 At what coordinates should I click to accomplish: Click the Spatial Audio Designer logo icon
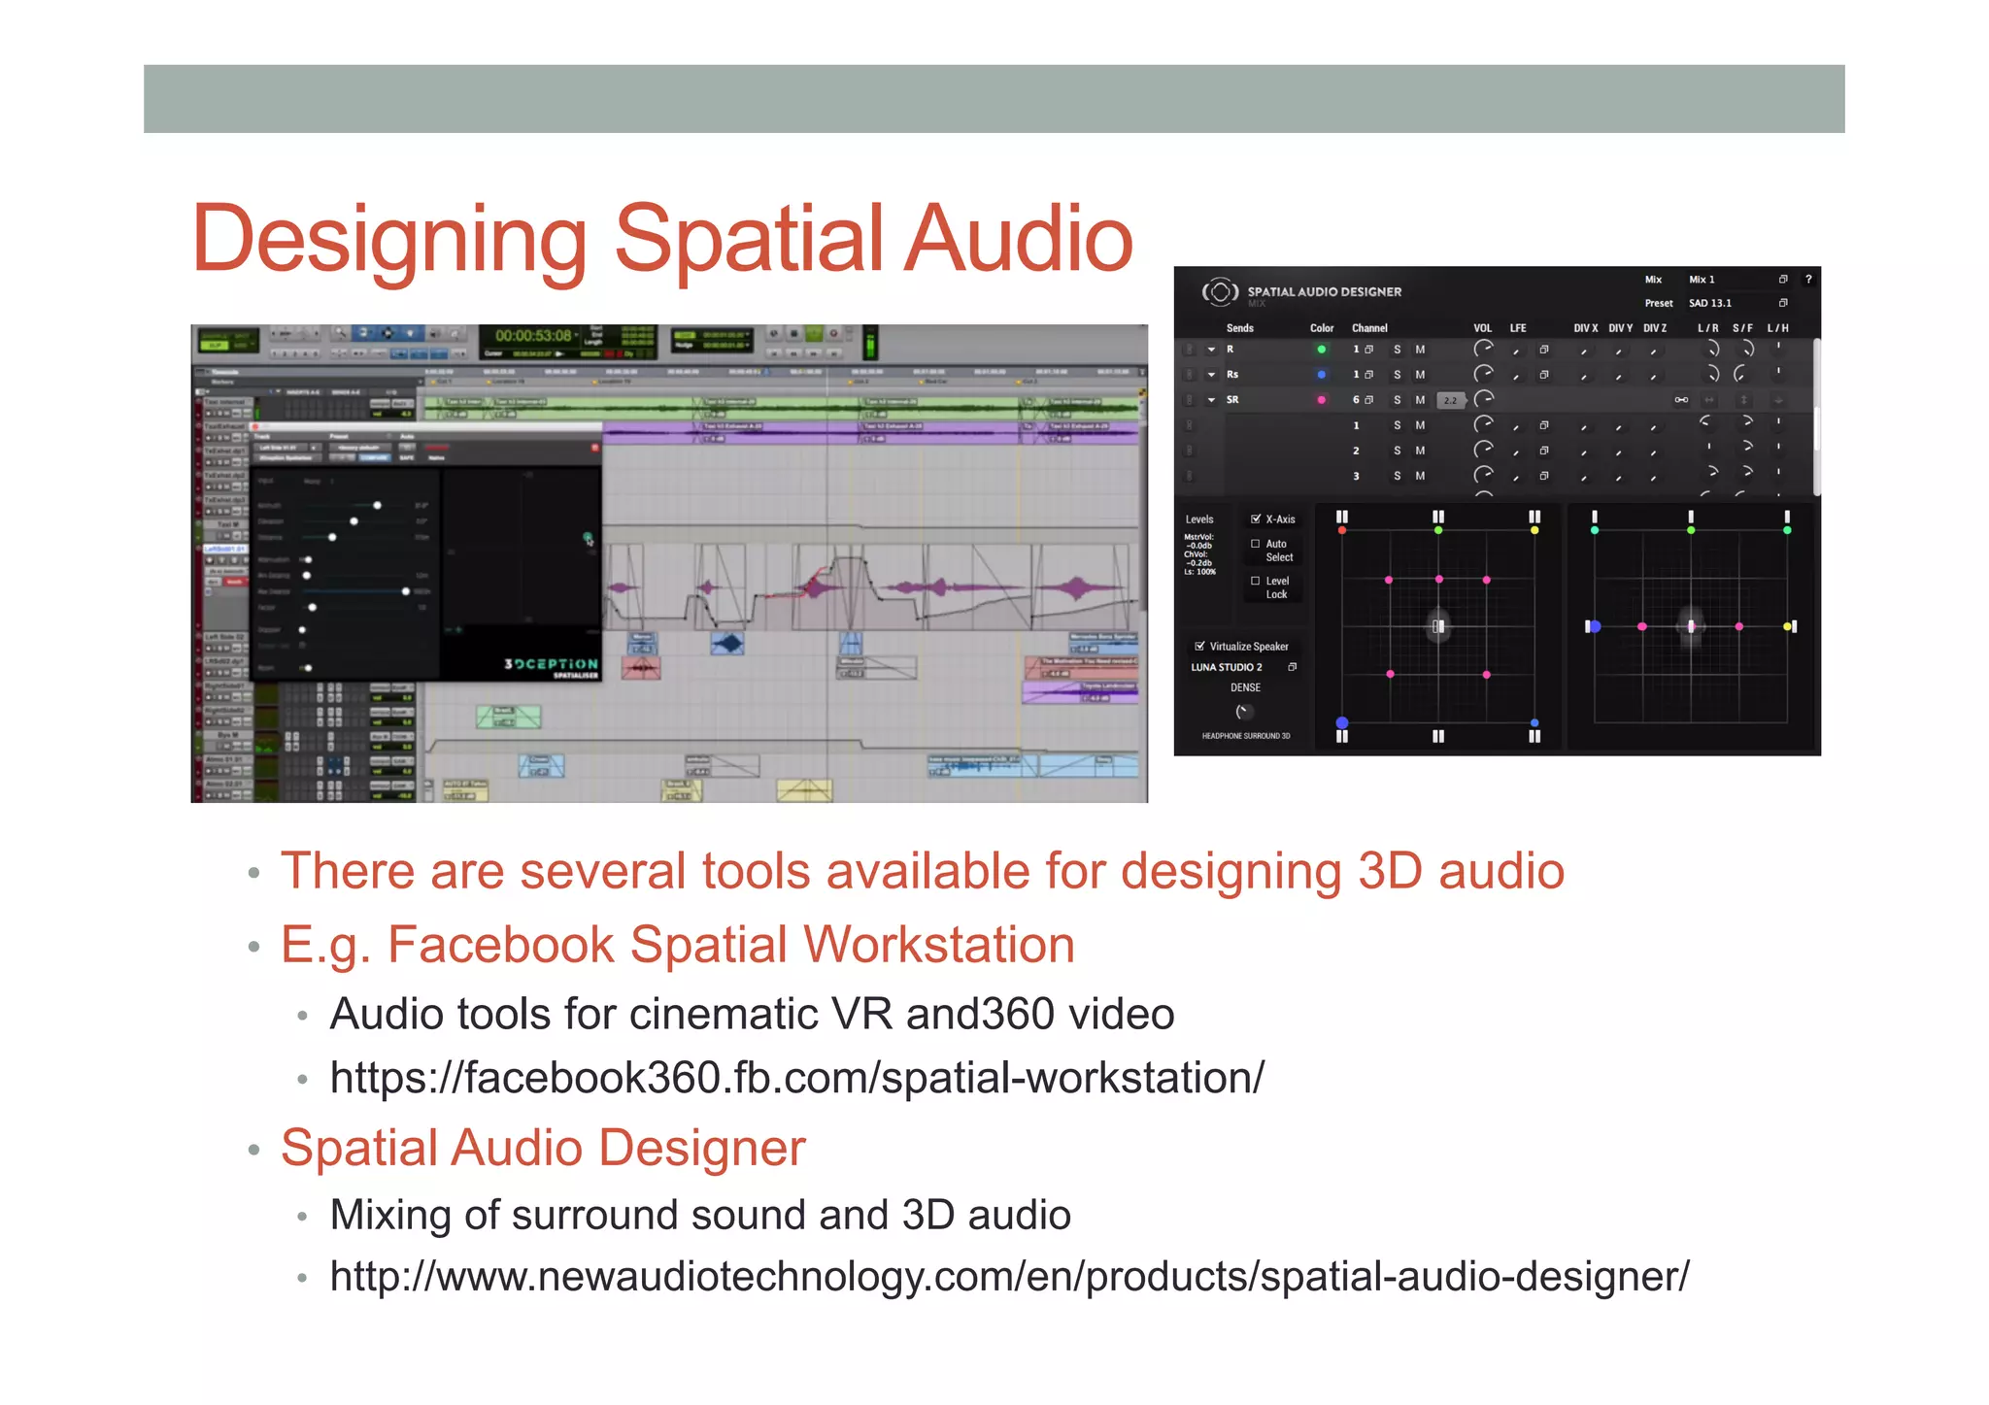[1220, 291]
